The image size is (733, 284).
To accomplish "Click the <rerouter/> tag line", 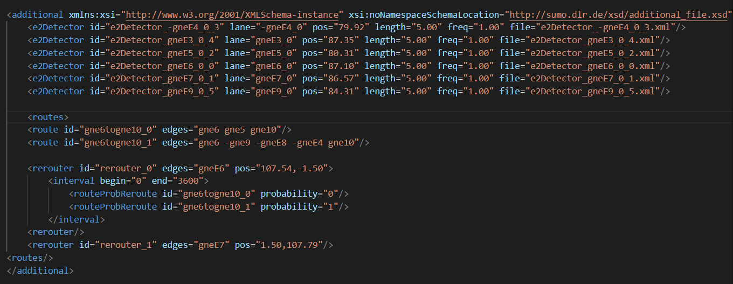I will [56, 232].
